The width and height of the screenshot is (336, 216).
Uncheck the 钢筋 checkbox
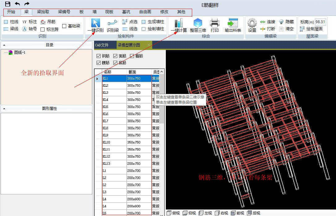click(99, 56)
